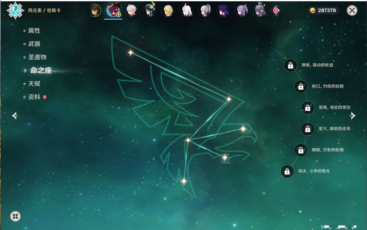Click the lock icon for 弹匣，躁动的轮盘

coord(290,66)
